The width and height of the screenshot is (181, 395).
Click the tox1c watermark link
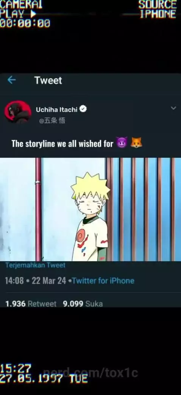90,373
